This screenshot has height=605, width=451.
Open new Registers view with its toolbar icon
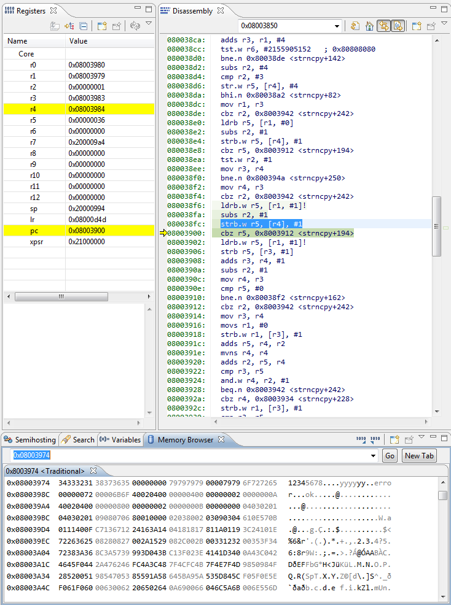[101, 26]
